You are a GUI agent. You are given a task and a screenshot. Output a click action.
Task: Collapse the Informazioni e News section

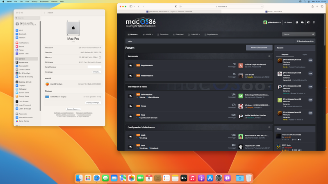coord(269,87)
